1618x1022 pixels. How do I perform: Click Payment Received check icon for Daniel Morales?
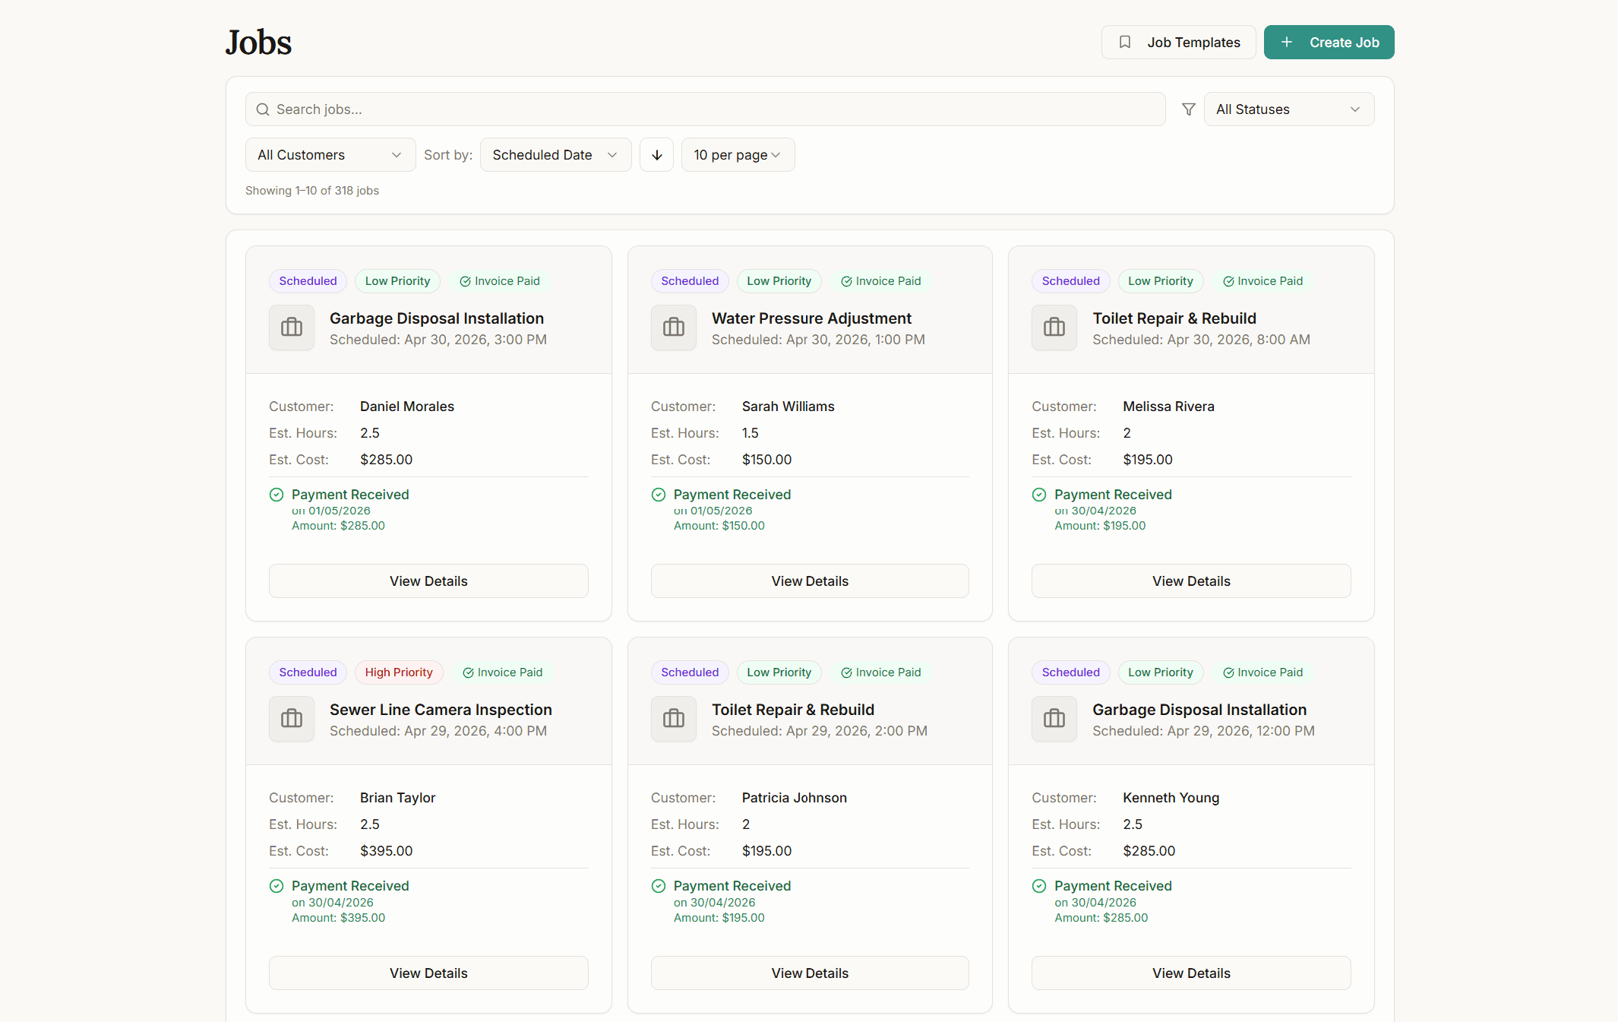coord(277,495)
